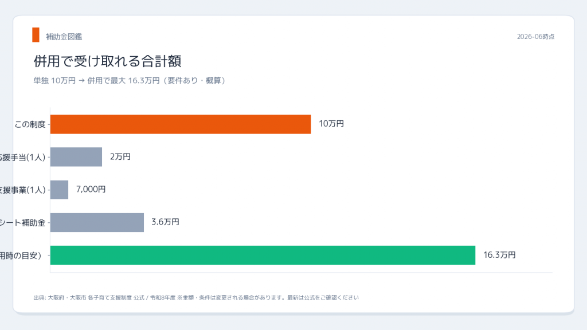587x330 pixels.
Task: Click the 用時の目安) axis label
Action: 21,256
